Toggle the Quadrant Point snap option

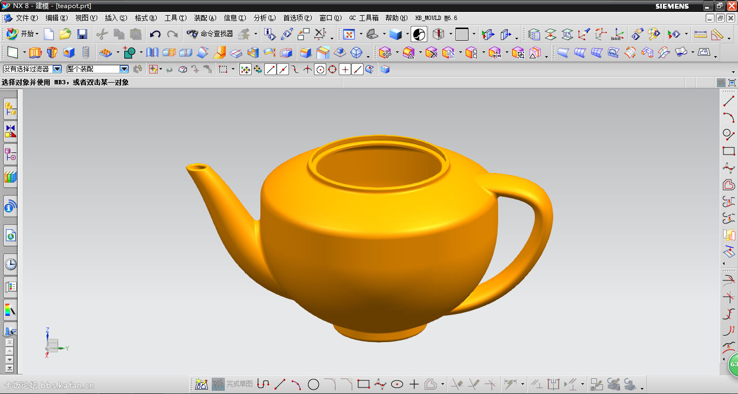tap(332, 70)
